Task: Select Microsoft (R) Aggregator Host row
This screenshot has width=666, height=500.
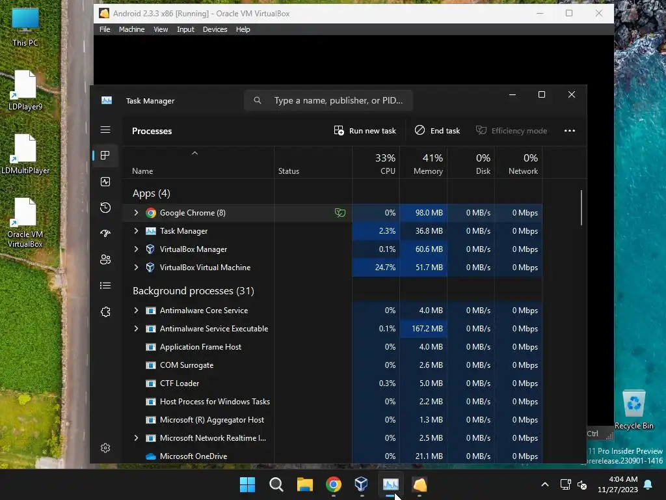Action: pos(332,420)
